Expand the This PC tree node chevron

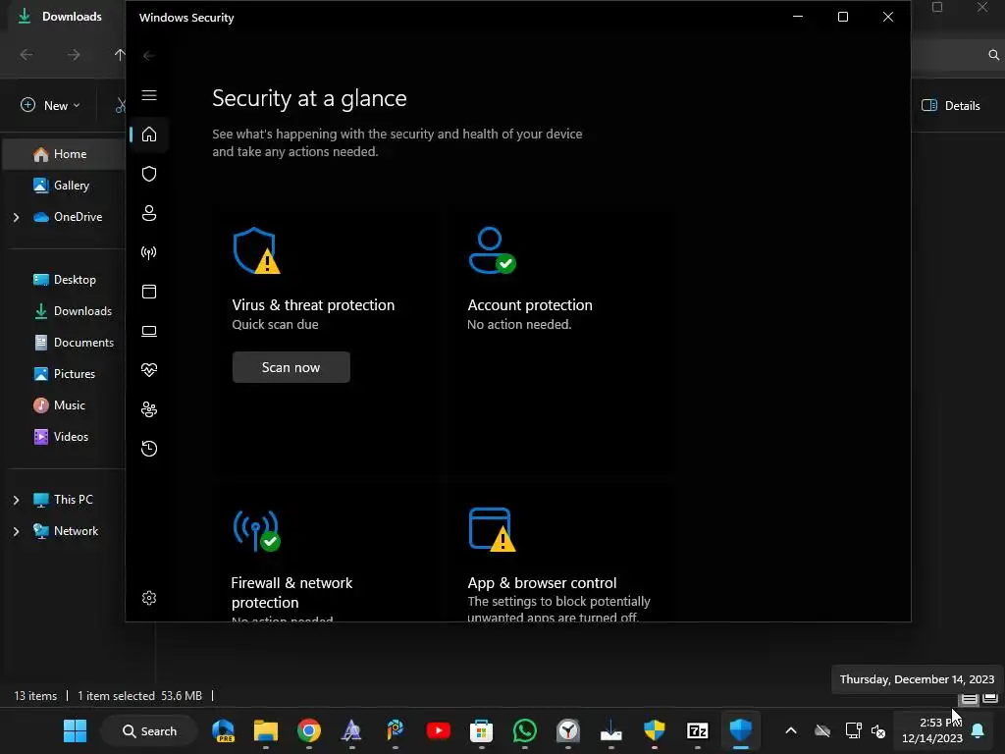pos(16,500)
